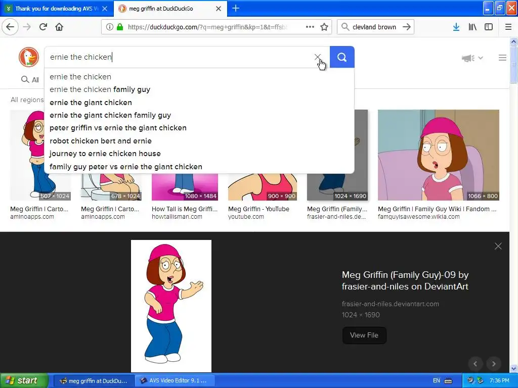The height and width of the screenshot is (388, 518).
Task: Switch to the Thank you for downloading AVS tab
Action: (57, 9)
